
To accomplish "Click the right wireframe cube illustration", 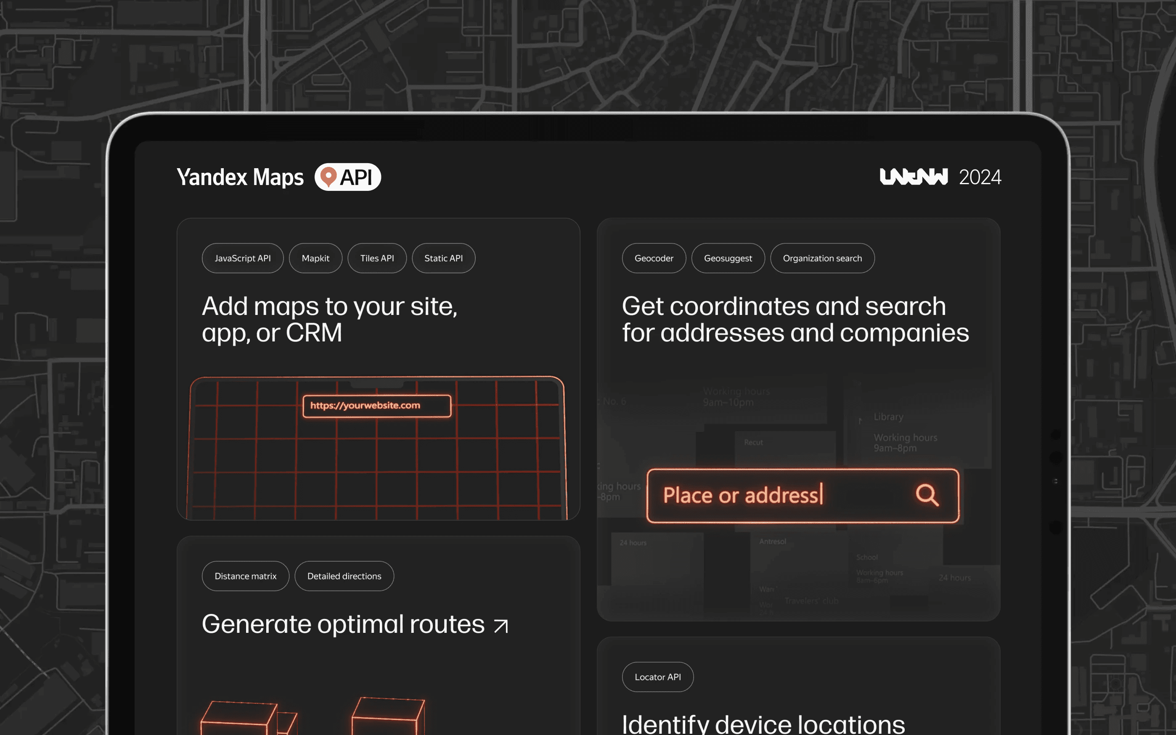I will (388, 716).
